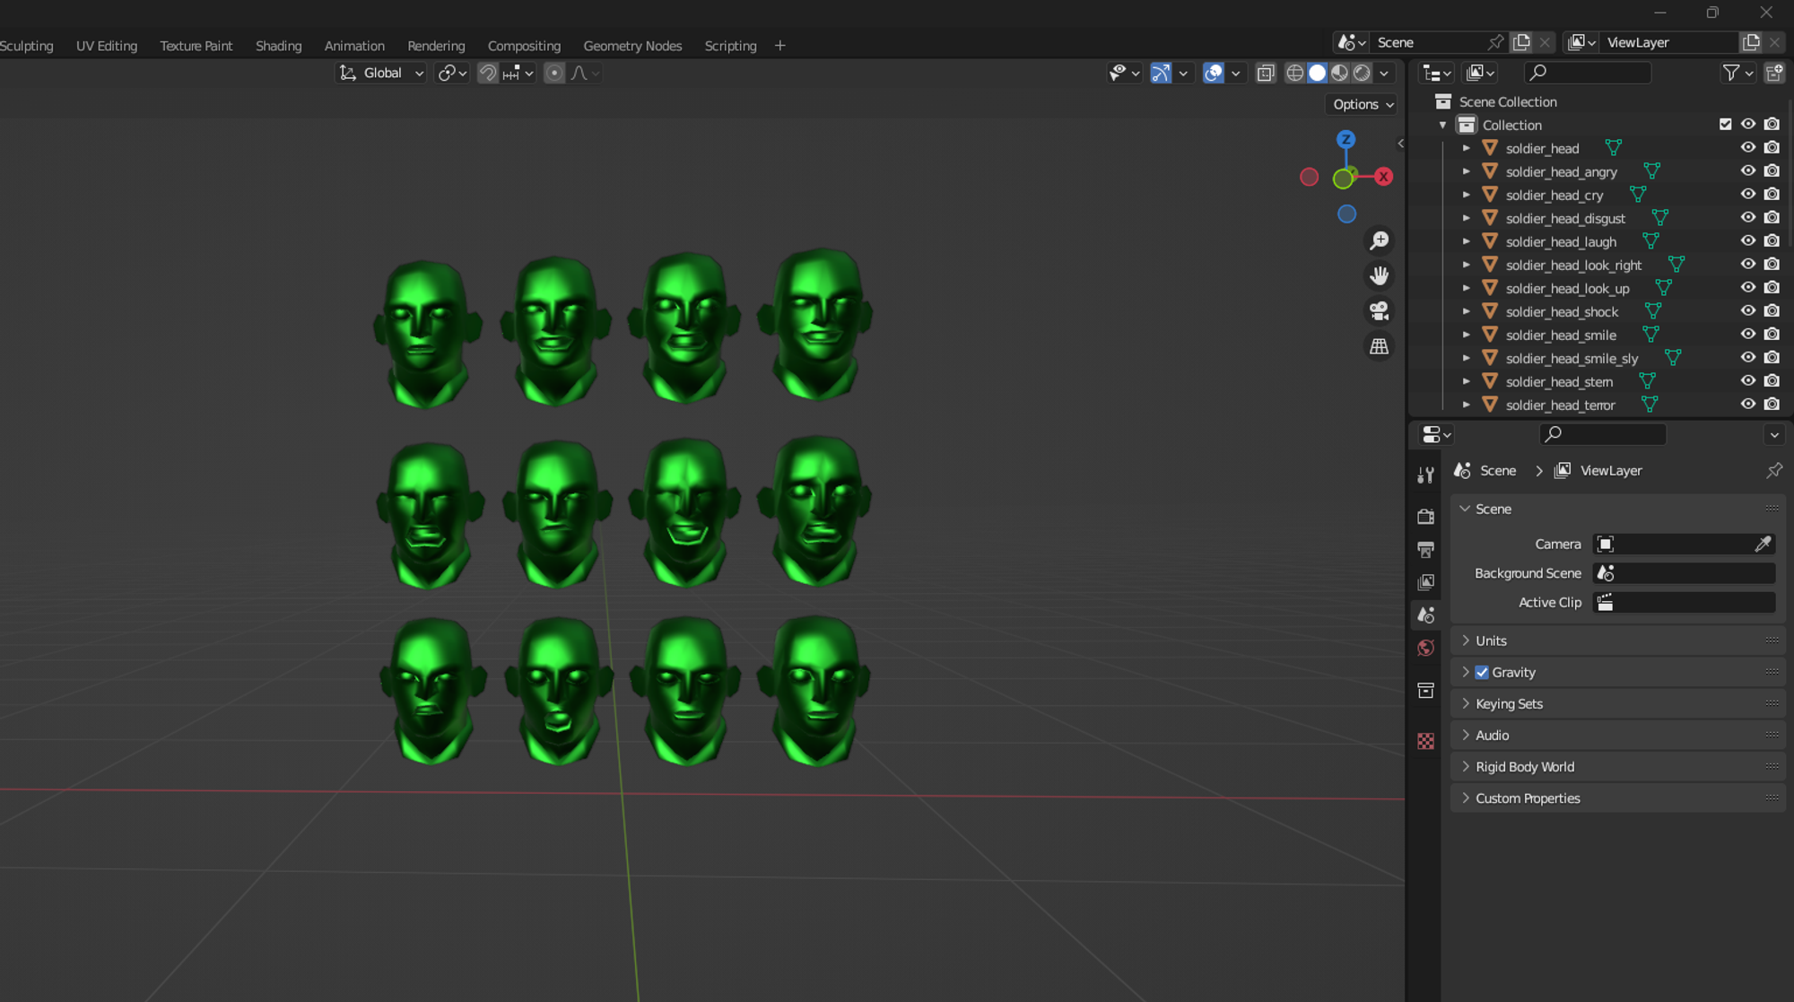Open the Shading workspace tab
The width and height of the screenshot is (1794, 1002).
pos(278,46)
